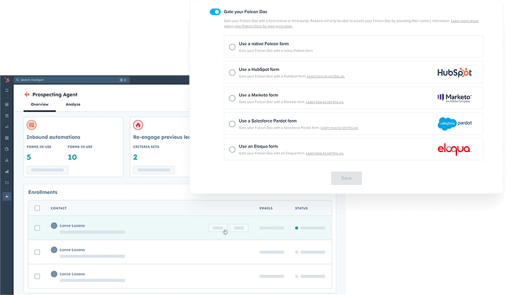The height and width of the screenshot is (295, 518).
Task: Focus the Search HubSpot input field
Action: tap(71, 80)
